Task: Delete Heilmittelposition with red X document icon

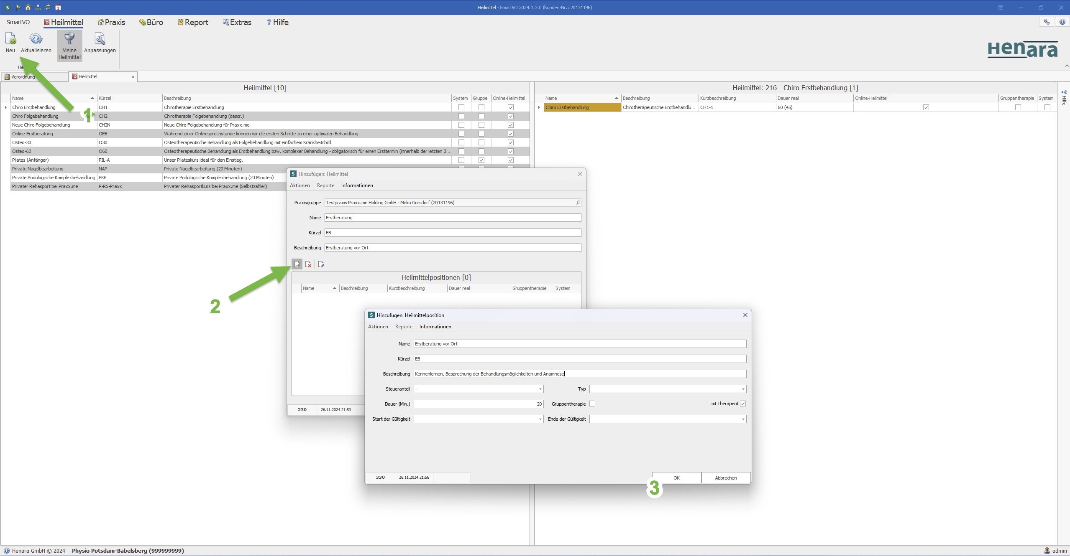Action: pyautogui.click(x=308, y=264)
